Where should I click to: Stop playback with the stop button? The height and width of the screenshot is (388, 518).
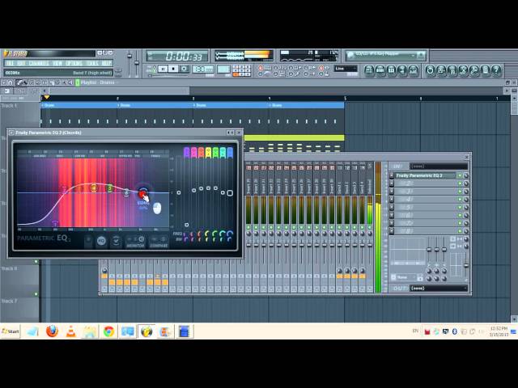pyautogui.click(x=173, y=69)
